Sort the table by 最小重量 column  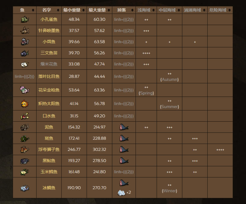tap(74, 10)
